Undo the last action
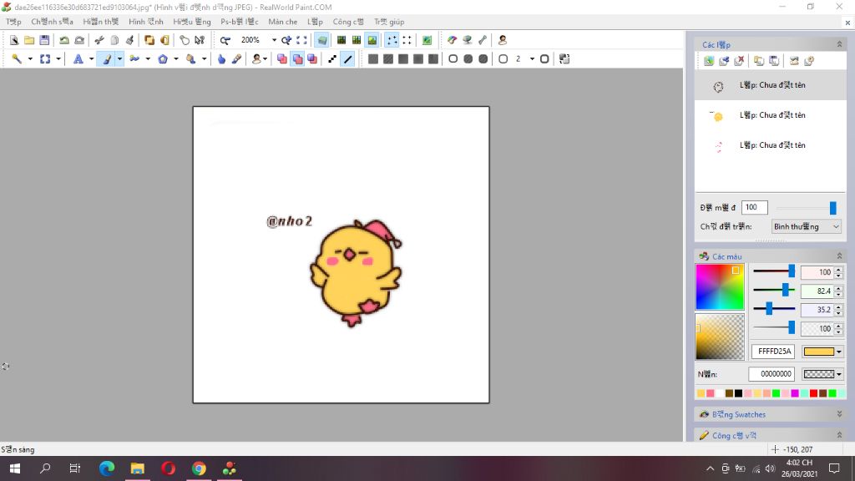 [x=63, y=40]
